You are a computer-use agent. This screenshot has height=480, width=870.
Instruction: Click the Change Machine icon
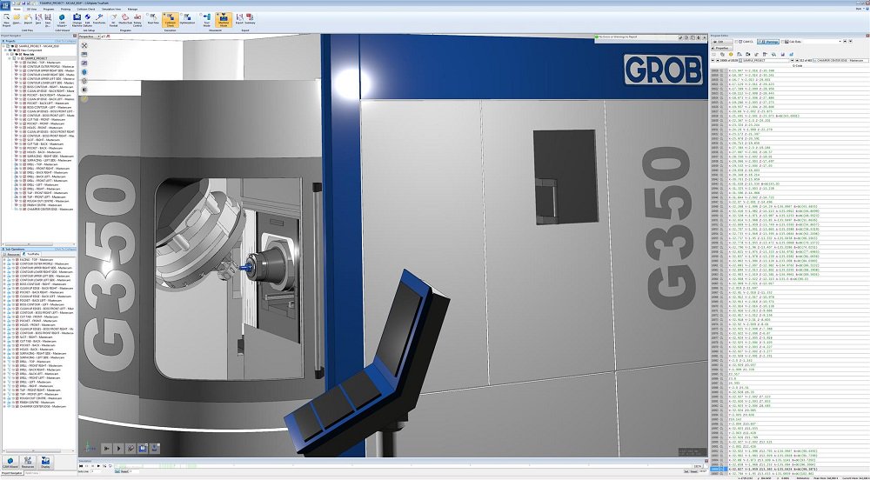(x=77, y=21)
